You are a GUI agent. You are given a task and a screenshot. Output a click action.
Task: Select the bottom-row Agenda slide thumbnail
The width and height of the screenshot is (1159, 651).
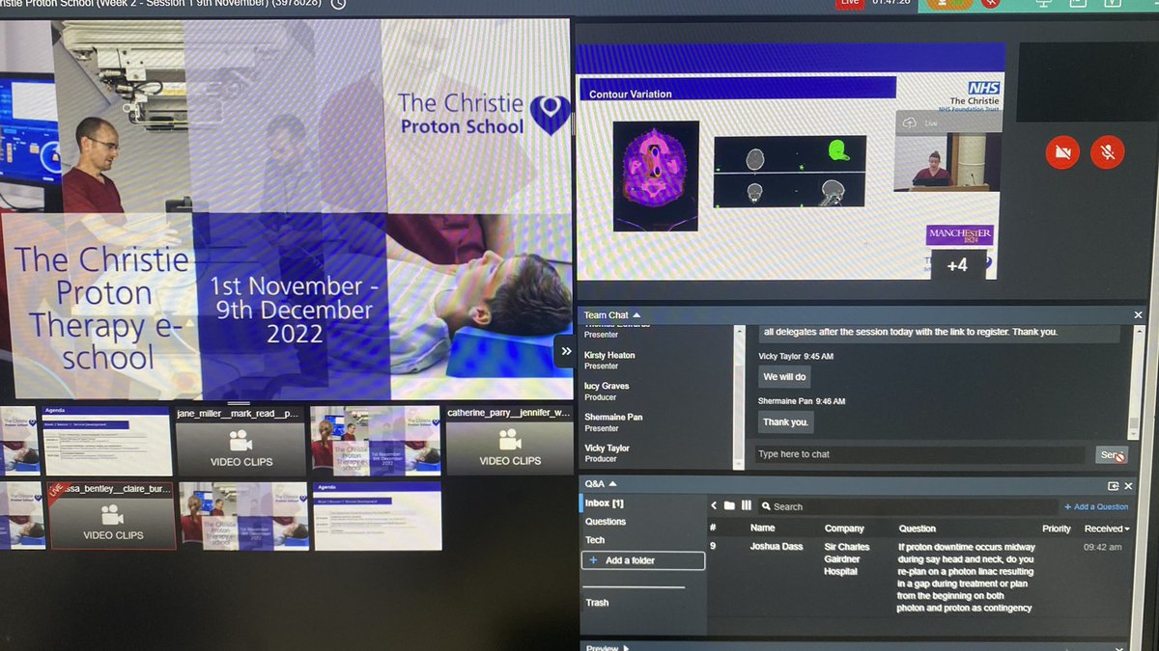coord(378,516)
